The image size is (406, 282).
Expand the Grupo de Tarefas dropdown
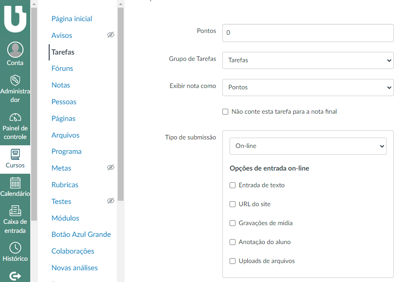308,60
